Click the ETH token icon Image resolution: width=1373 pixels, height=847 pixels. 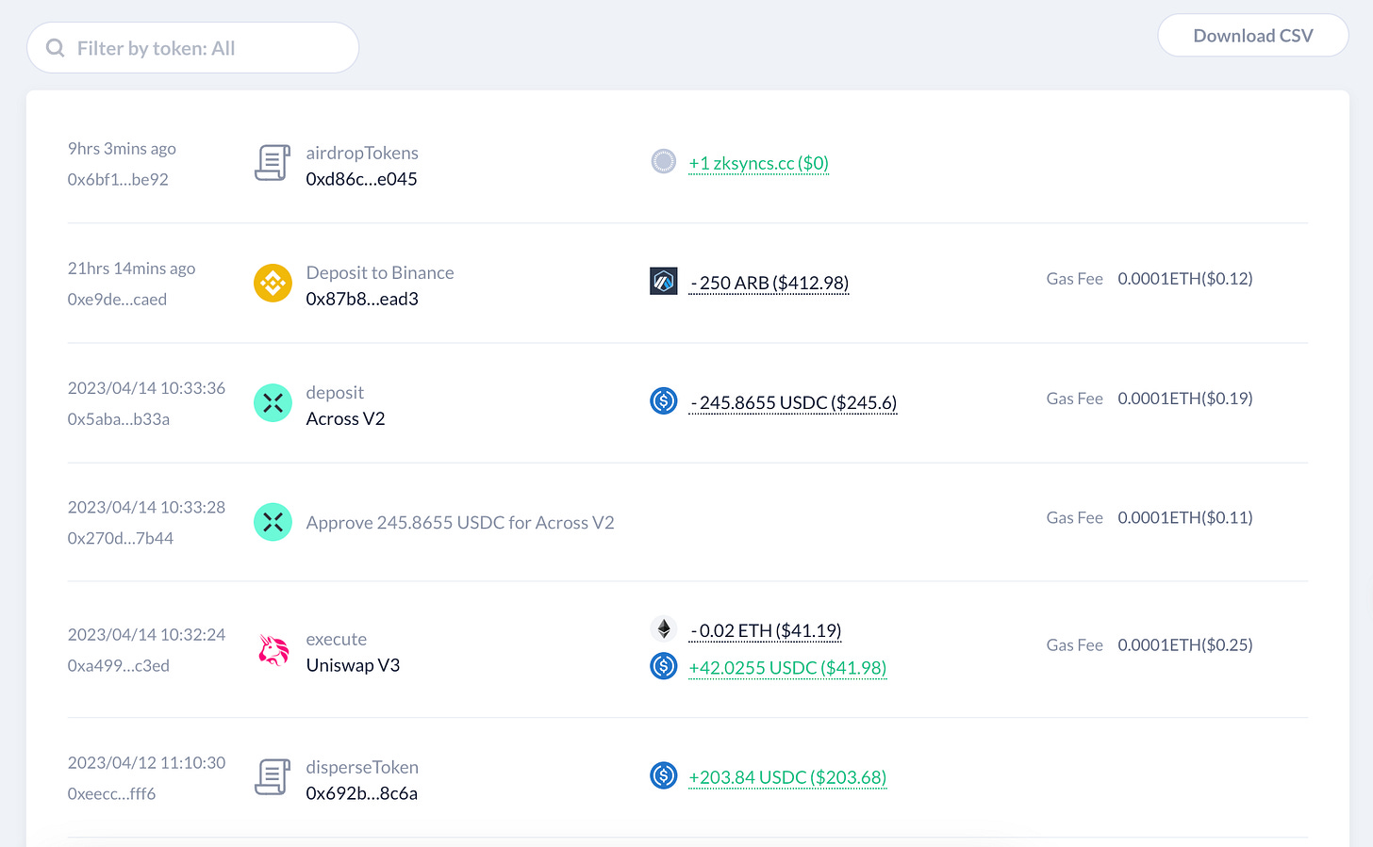tap(664, 628)
